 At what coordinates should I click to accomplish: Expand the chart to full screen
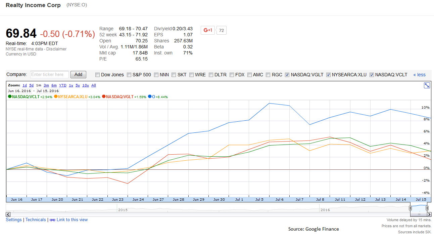[x=427, y=85]
